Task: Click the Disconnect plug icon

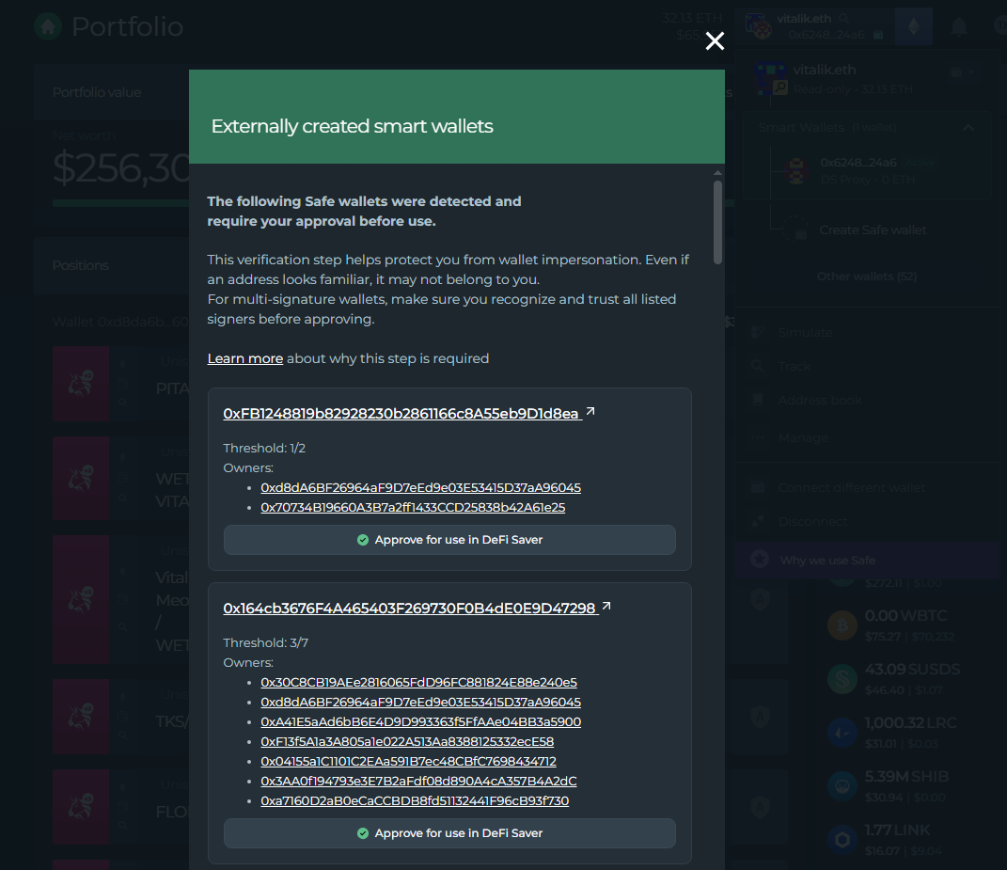Action: click(x=759, y=521)
